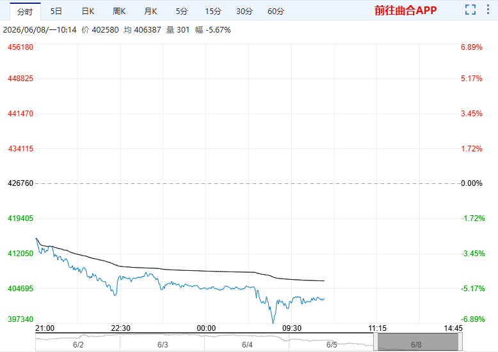Click the 6/4 date in timeline navigator
The image size is (498, 352).
coord(247,345)
